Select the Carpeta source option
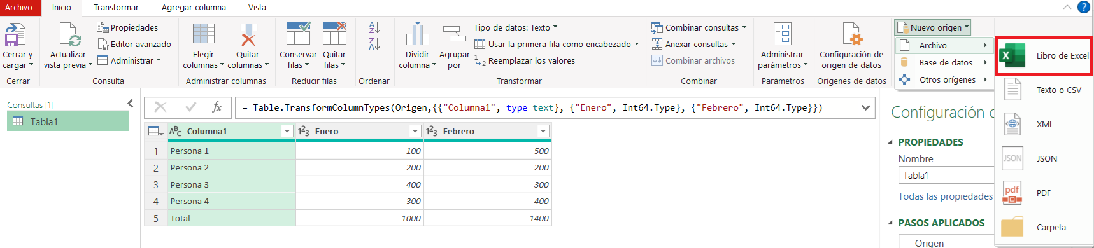 1044,227
